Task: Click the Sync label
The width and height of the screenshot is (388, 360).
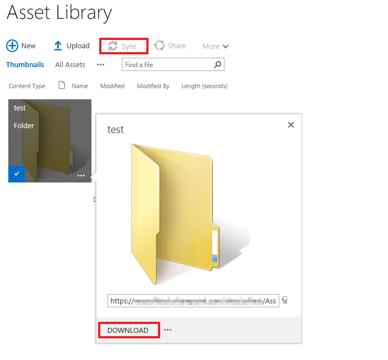Action: pyautogui.click(x=129, y=46)
